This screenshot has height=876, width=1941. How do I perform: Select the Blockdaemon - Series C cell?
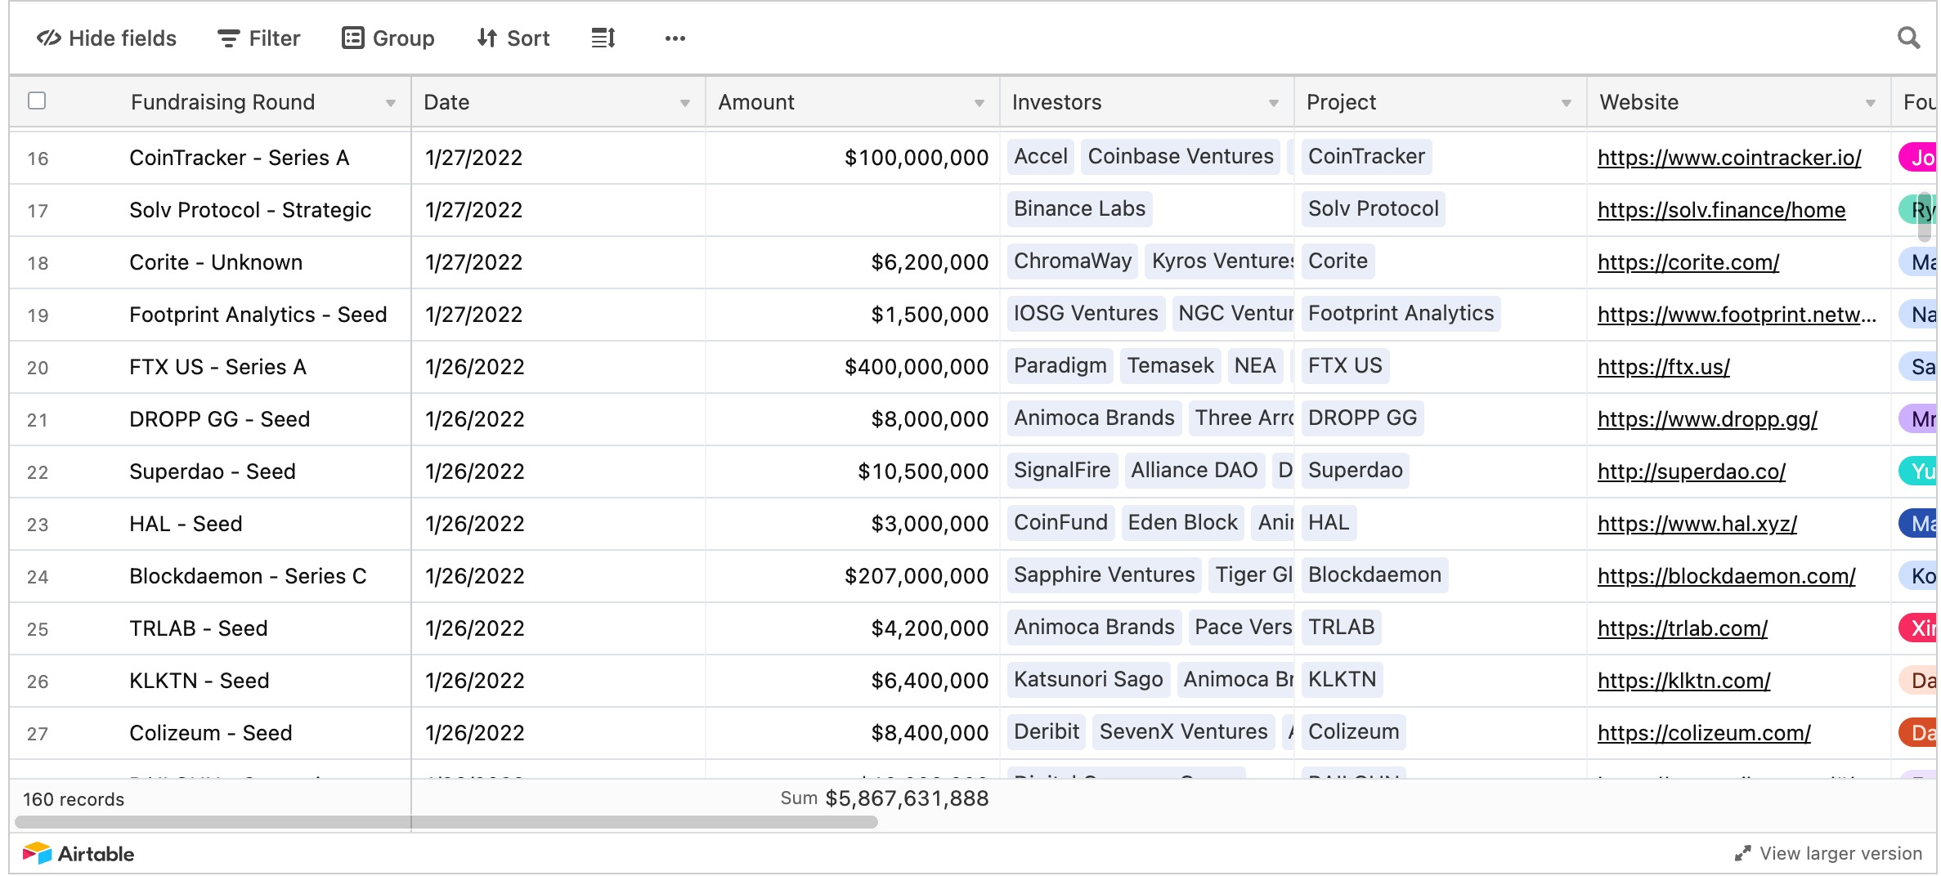249,576
